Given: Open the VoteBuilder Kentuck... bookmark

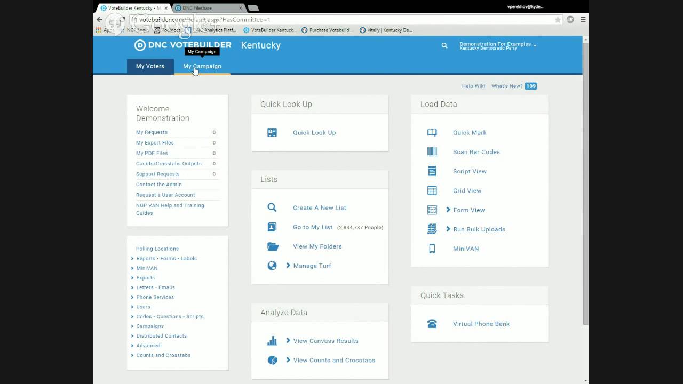Looking at the screenshot, I should tap(269, 30).
